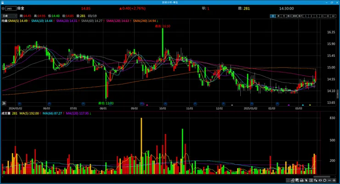
Task: Click the MA(5) 192.00 volume label
Action: [29, 113]
